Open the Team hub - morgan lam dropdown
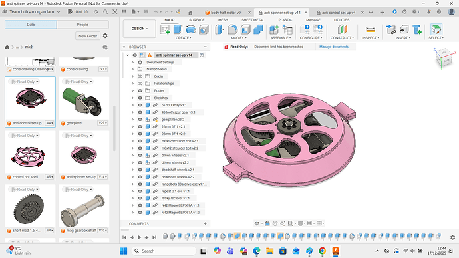The height and width of the screenshot is (258, 459). click(x=31, y=12)
